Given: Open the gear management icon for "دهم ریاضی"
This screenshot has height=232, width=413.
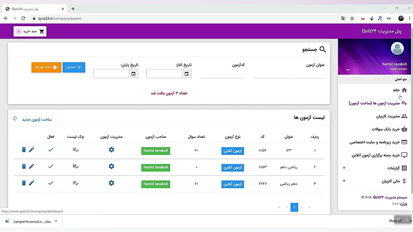Looking at the screenshot, I should [x=111, y=183].
